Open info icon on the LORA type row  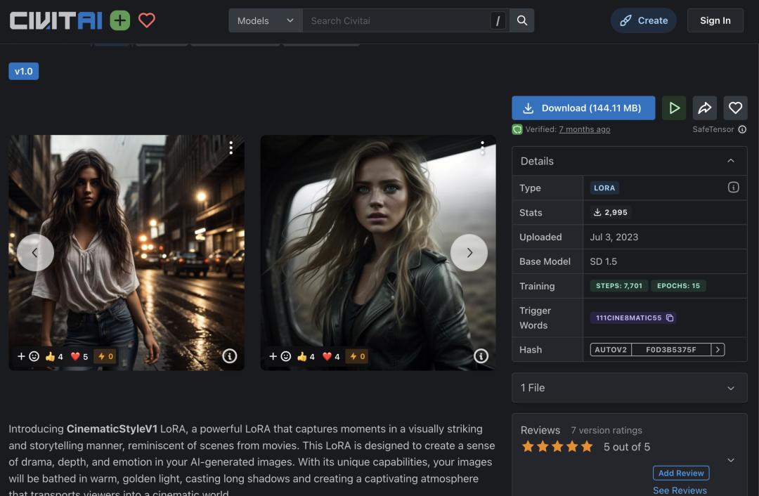733,188
